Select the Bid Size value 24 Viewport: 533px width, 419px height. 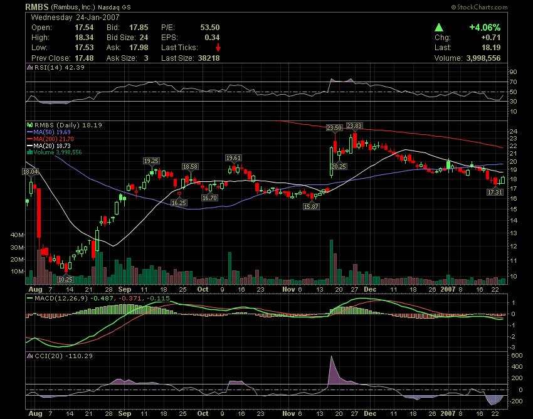144,38
